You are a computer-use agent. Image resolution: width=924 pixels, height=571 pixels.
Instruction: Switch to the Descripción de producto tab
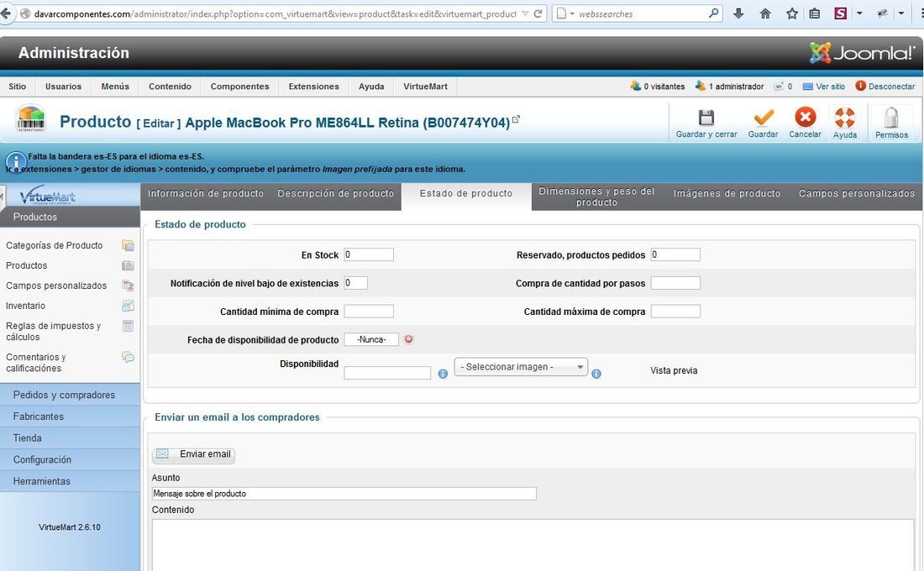336,193
